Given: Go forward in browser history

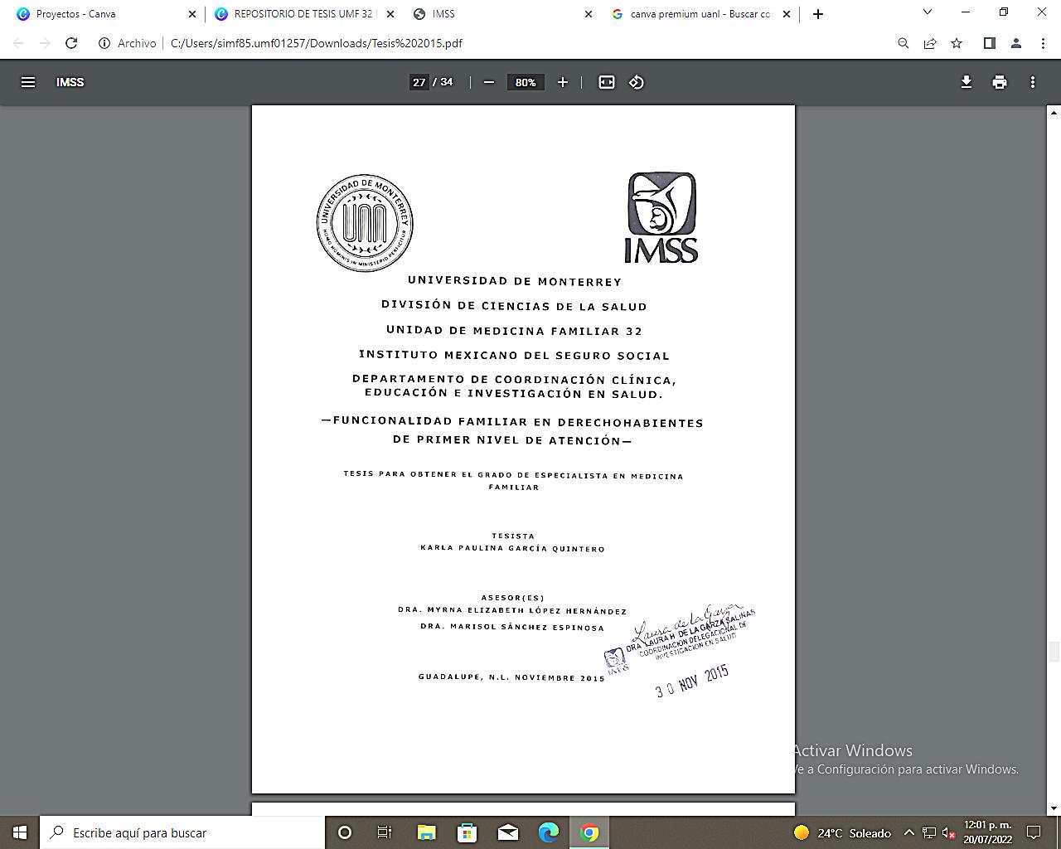Looking at the screenshot, I should click(45, 43).
